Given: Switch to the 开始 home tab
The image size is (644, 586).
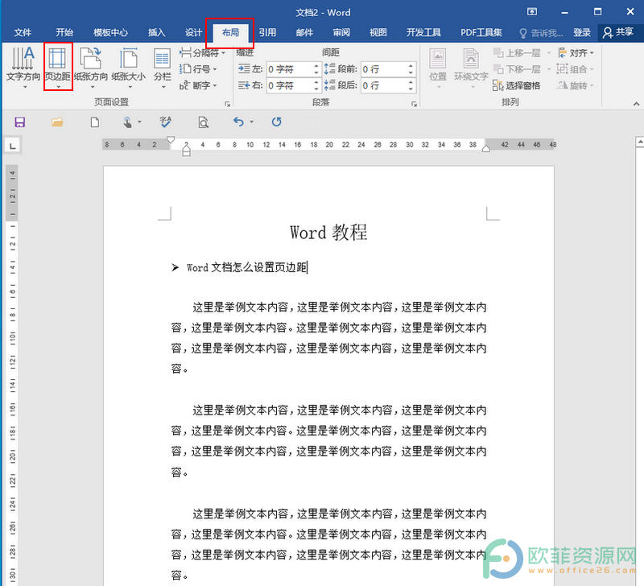Looking at the screenshot, I should click(64, 32).
